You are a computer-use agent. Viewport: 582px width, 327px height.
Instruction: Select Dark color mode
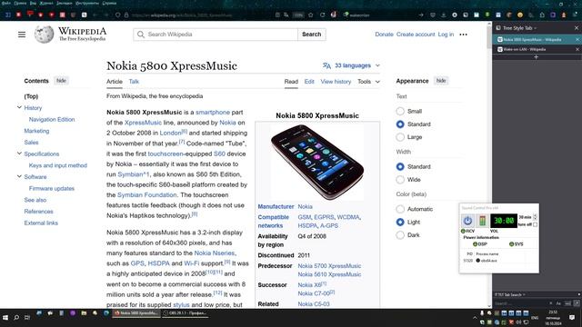(400, 235)
